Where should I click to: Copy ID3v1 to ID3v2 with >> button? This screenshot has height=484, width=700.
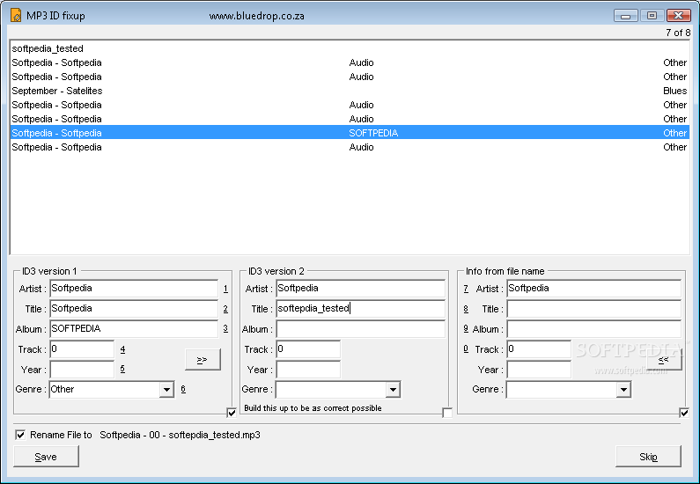pyautogui.click(x=203, y=360)
